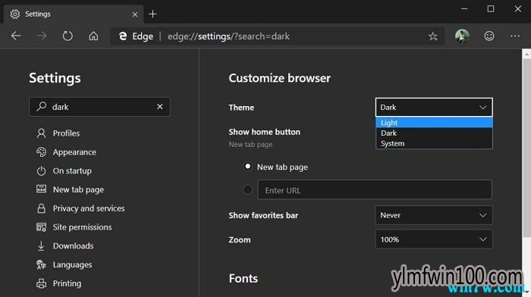This screenshot has width=531, height=297.
Task: Clear the dark search text
Action: coord(160,107)
